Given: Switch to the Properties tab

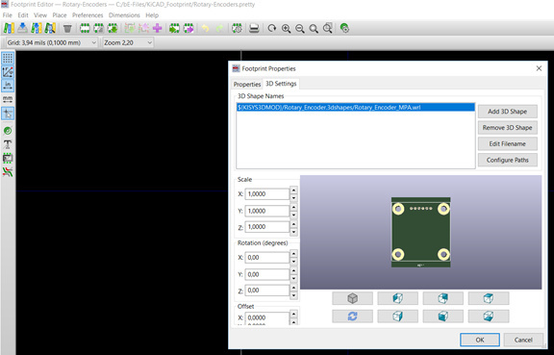Looking at the screenshot, I should [247, 84].
